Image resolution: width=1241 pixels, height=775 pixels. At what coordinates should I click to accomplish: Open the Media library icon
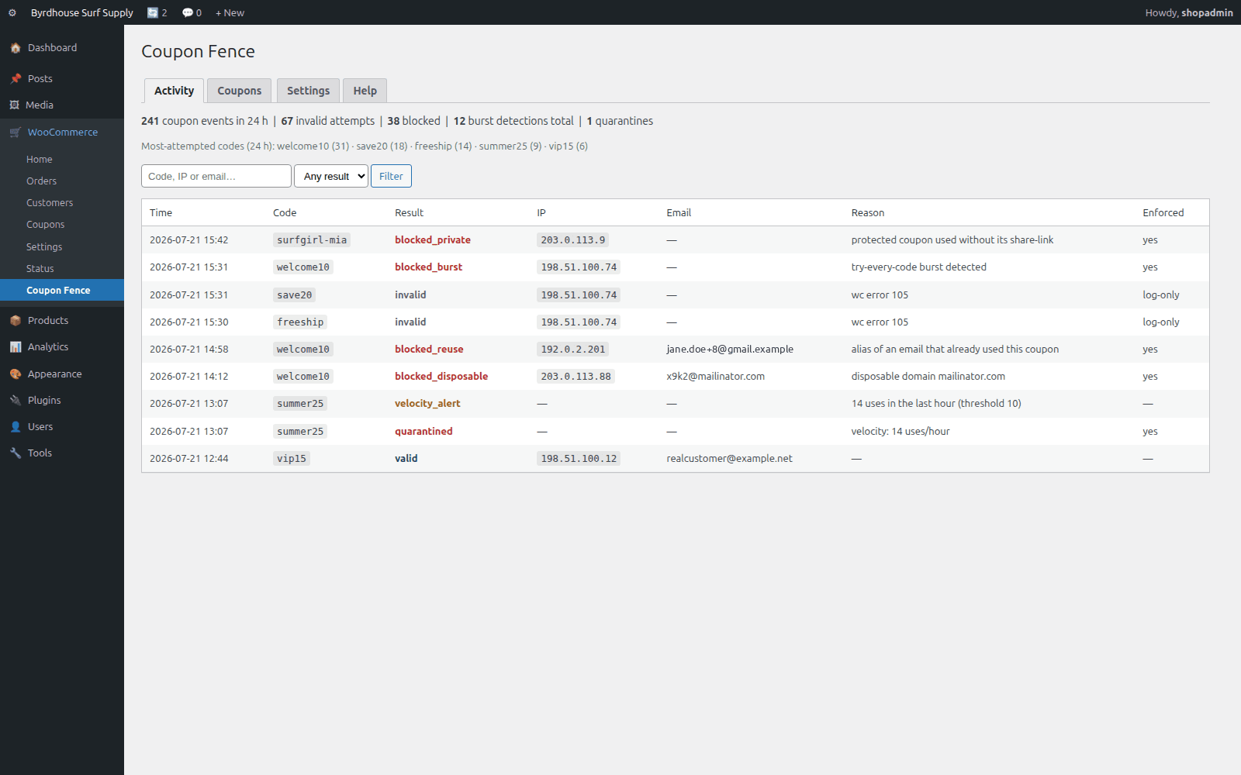pos(14,105)
